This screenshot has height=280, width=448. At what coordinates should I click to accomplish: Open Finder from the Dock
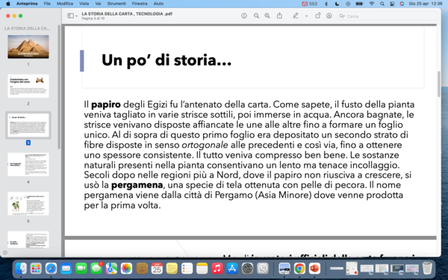coord(21,268)
